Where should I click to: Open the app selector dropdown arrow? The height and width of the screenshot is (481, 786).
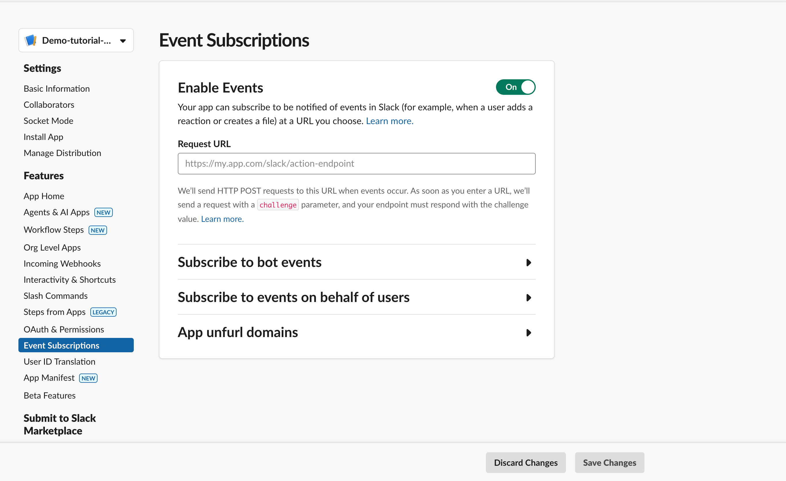(123, 41)
